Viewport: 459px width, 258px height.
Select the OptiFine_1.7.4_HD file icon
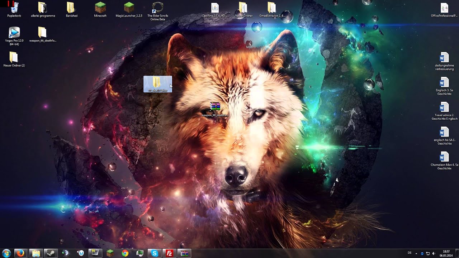pos(215,10)
